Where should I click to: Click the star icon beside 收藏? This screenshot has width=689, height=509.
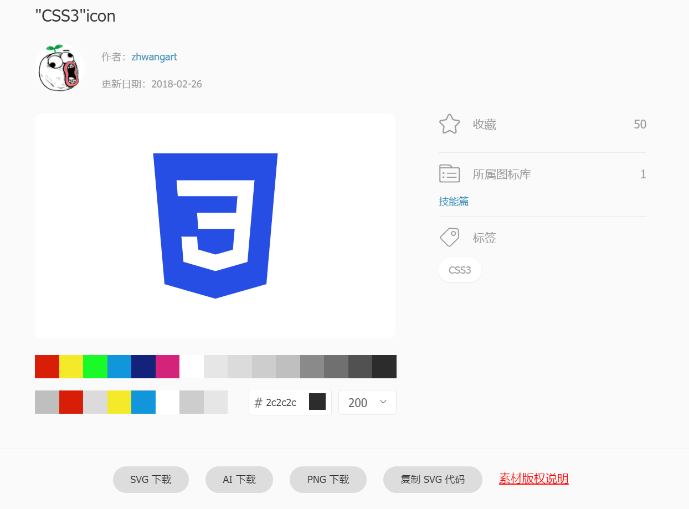(449, 124)
